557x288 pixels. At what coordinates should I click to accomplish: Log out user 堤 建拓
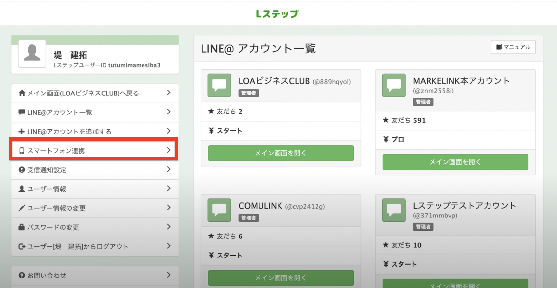[95, 246]
